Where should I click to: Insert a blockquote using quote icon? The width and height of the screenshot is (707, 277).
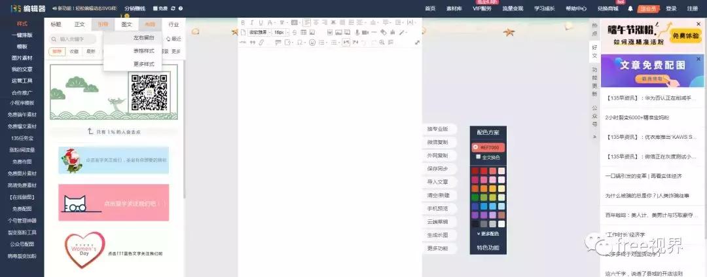click(x=253, y=42)
